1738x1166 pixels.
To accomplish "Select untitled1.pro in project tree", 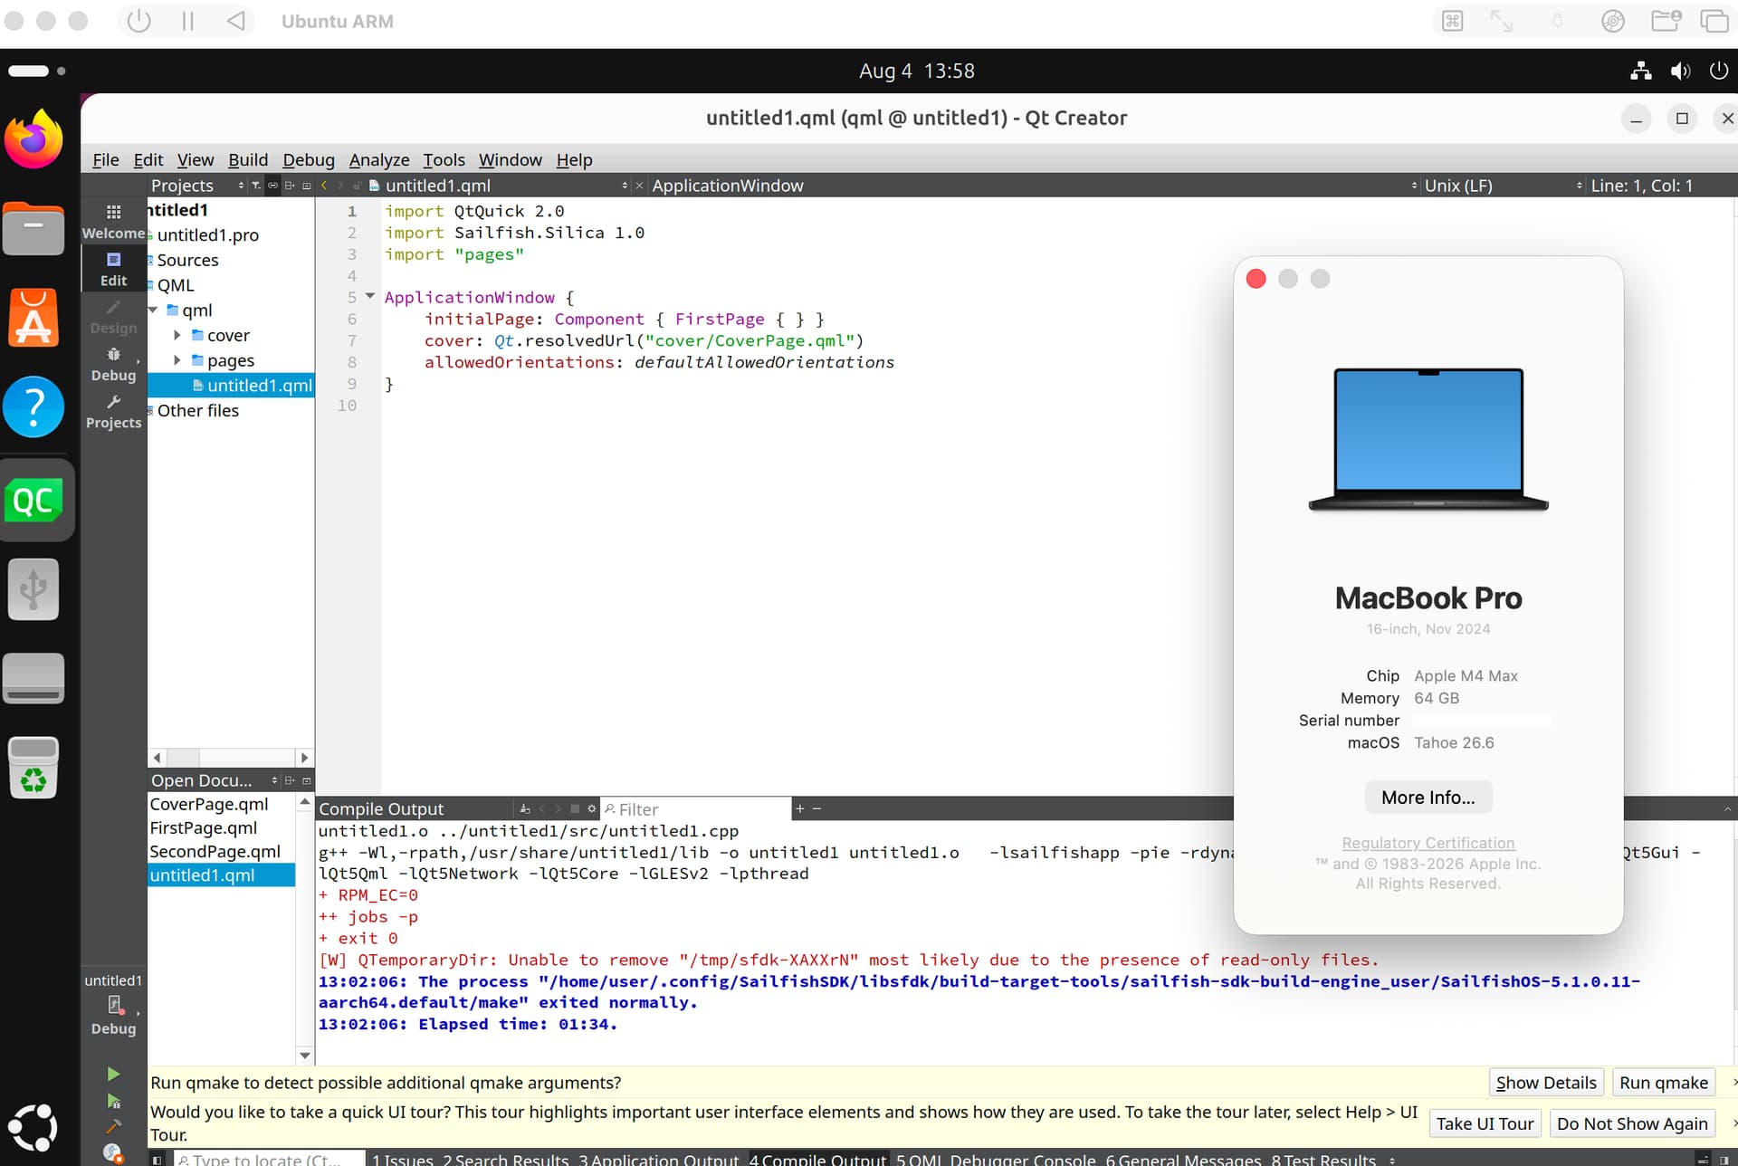I will point(207,234).
